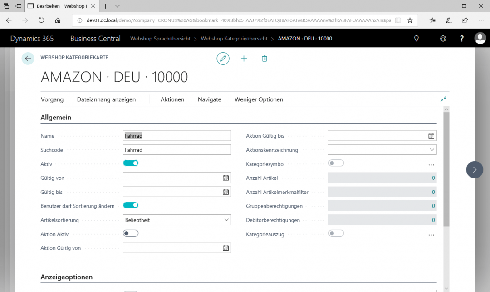Refresh the browser page
Image resolution: width=490 pixels, height=292 pixels.
[41, 20]
